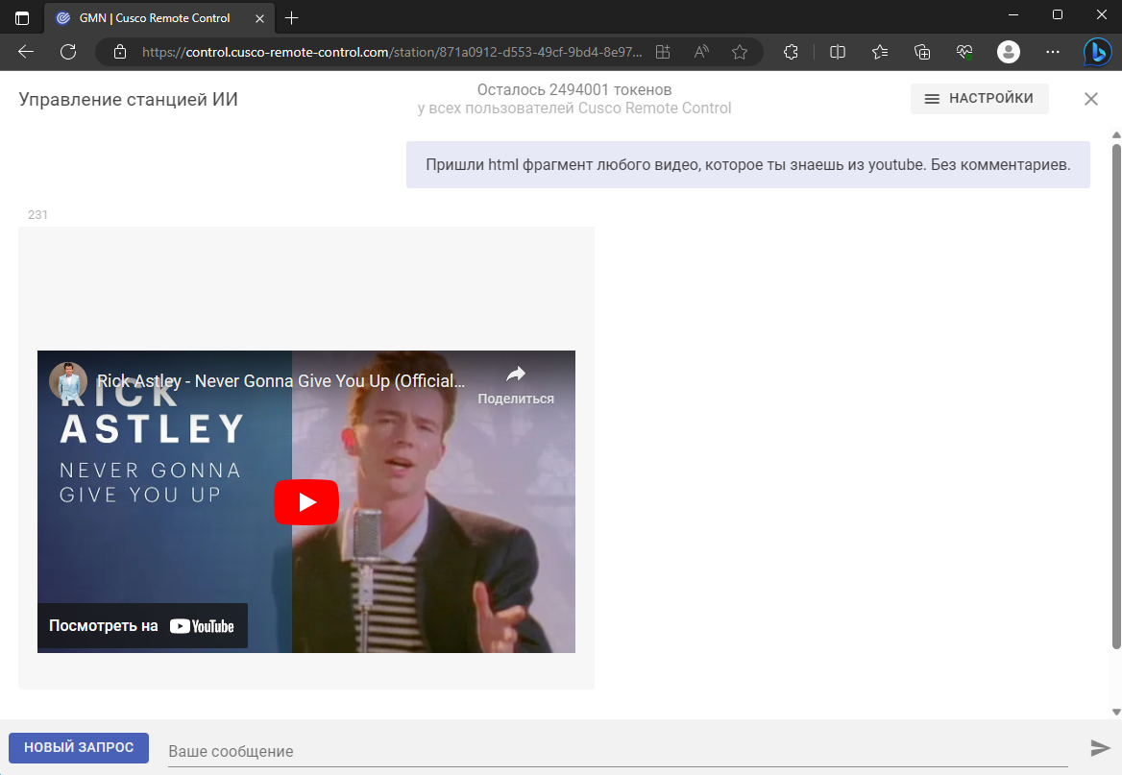Open Browser essentials heart icon

(x=964, y=52)
